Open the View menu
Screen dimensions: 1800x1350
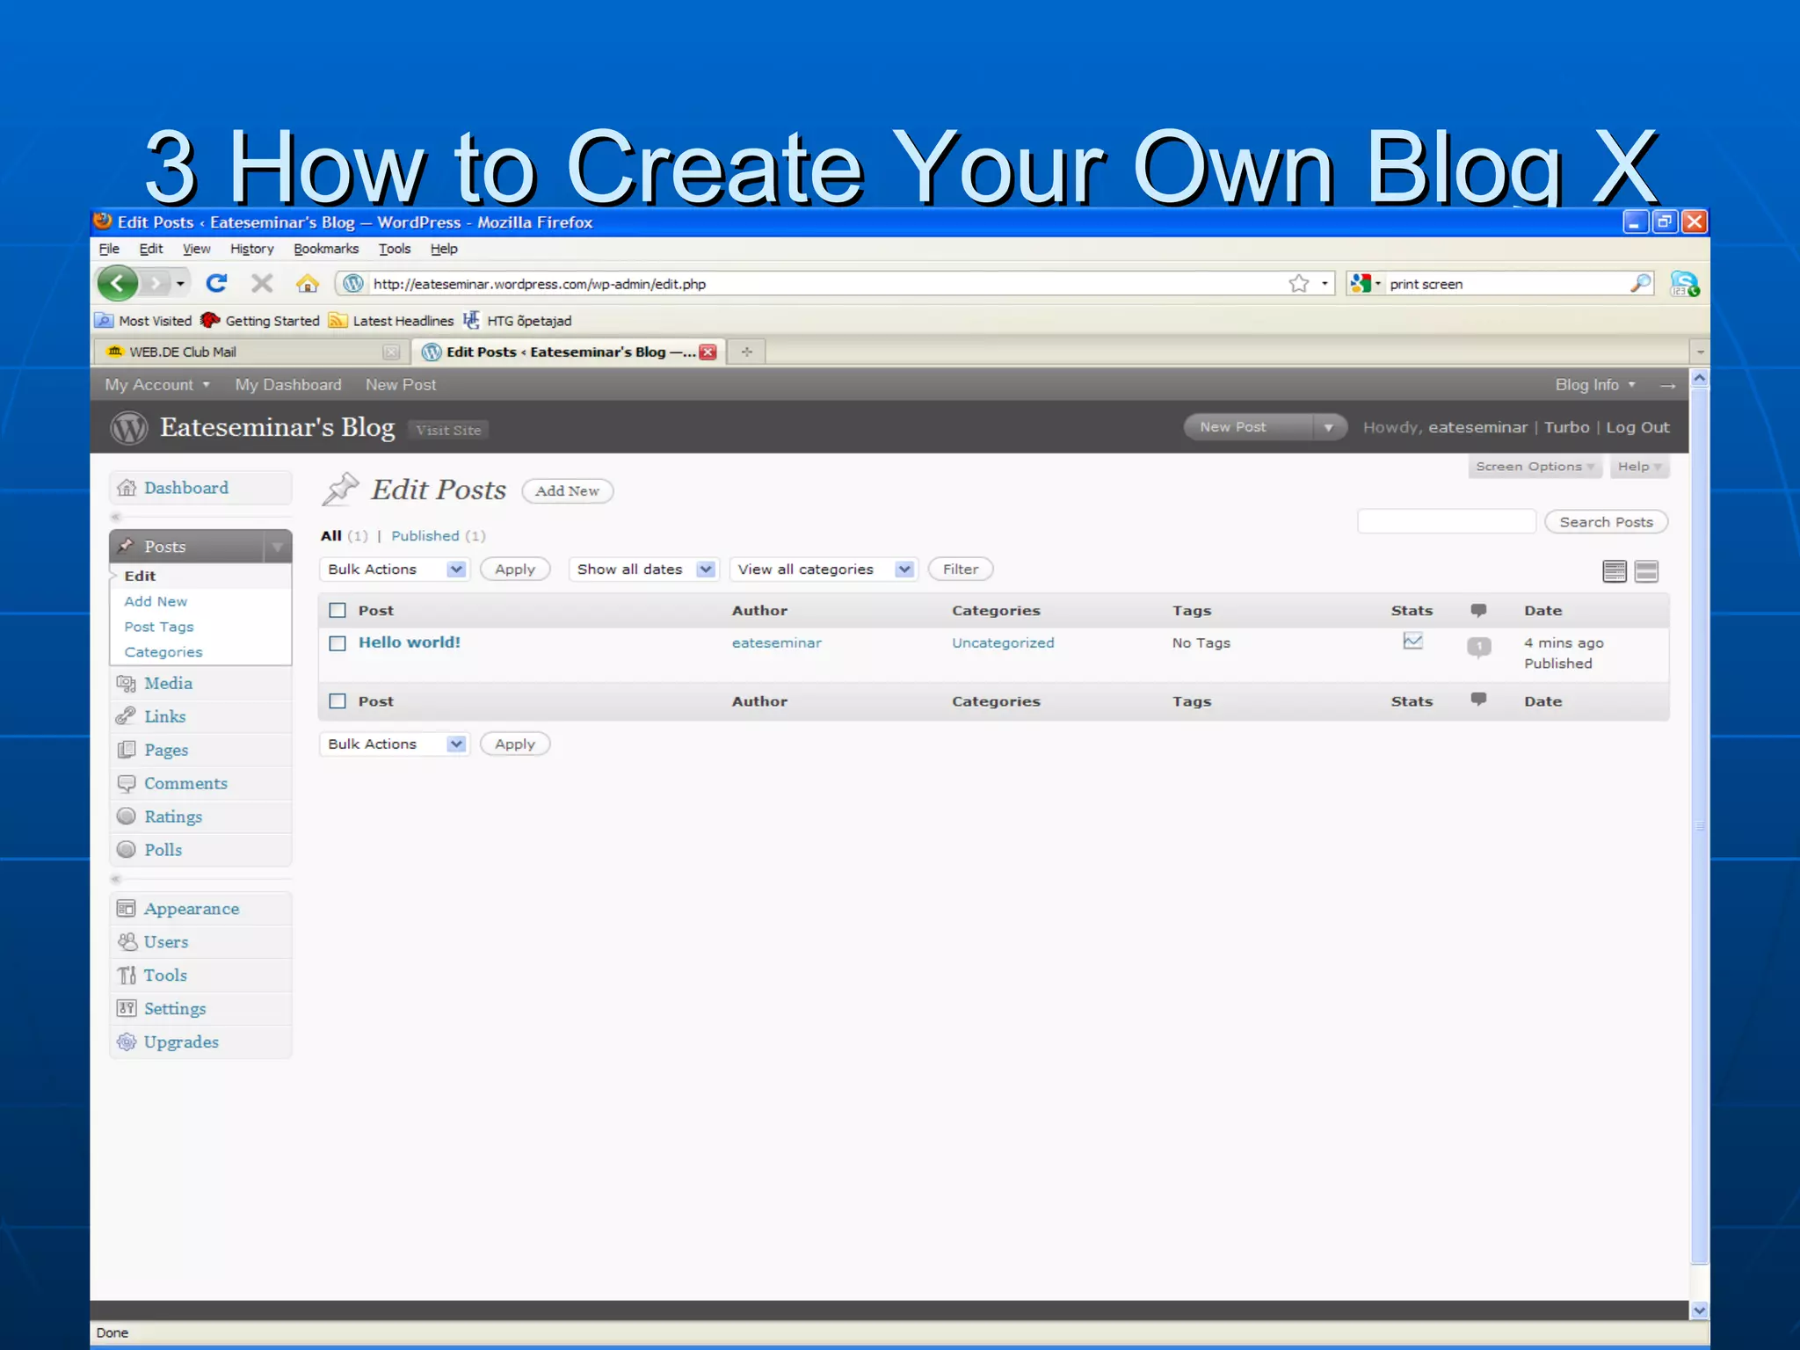196,249
